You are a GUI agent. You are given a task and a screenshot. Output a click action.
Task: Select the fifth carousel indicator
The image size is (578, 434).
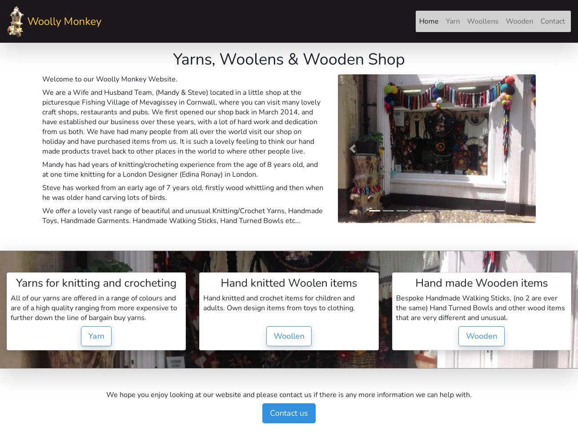429,211
